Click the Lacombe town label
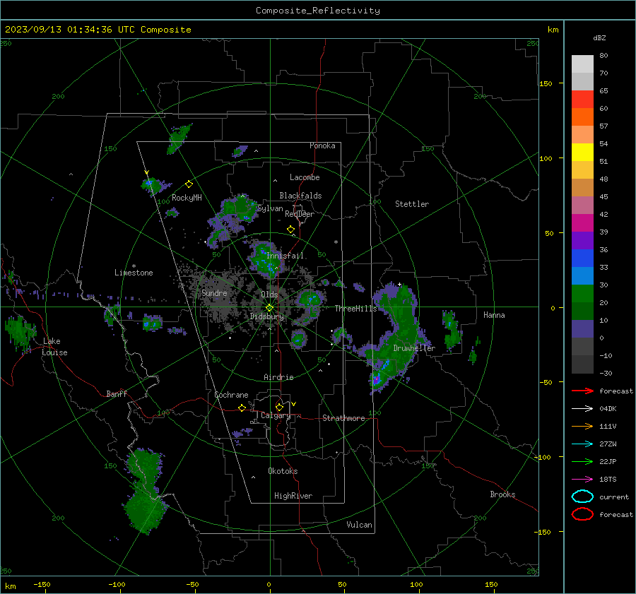Screen dimensions: 636x594 [x=305, y=177]
